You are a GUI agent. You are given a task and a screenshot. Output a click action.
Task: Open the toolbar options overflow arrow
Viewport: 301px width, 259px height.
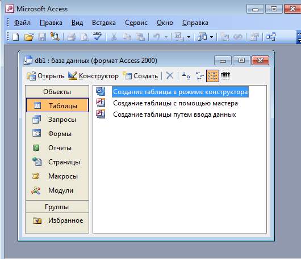[x=299, y=37]
